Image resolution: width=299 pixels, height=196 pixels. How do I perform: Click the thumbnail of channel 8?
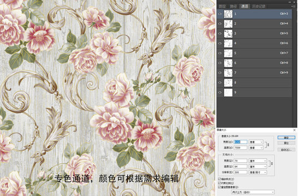(228, 83)
